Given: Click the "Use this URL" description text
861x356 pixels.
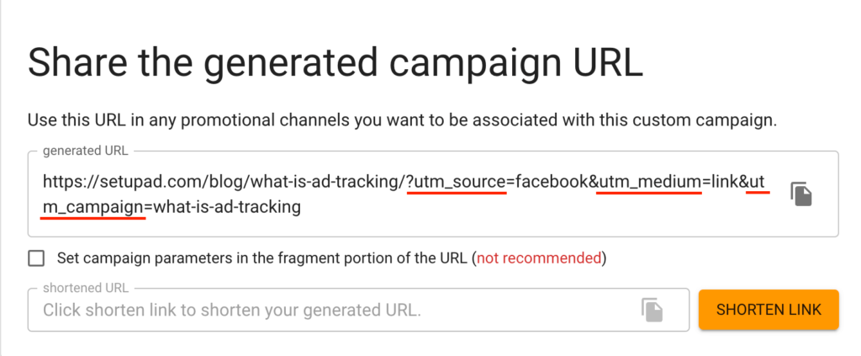Looking at the screenshot, I should pos(401,120).
